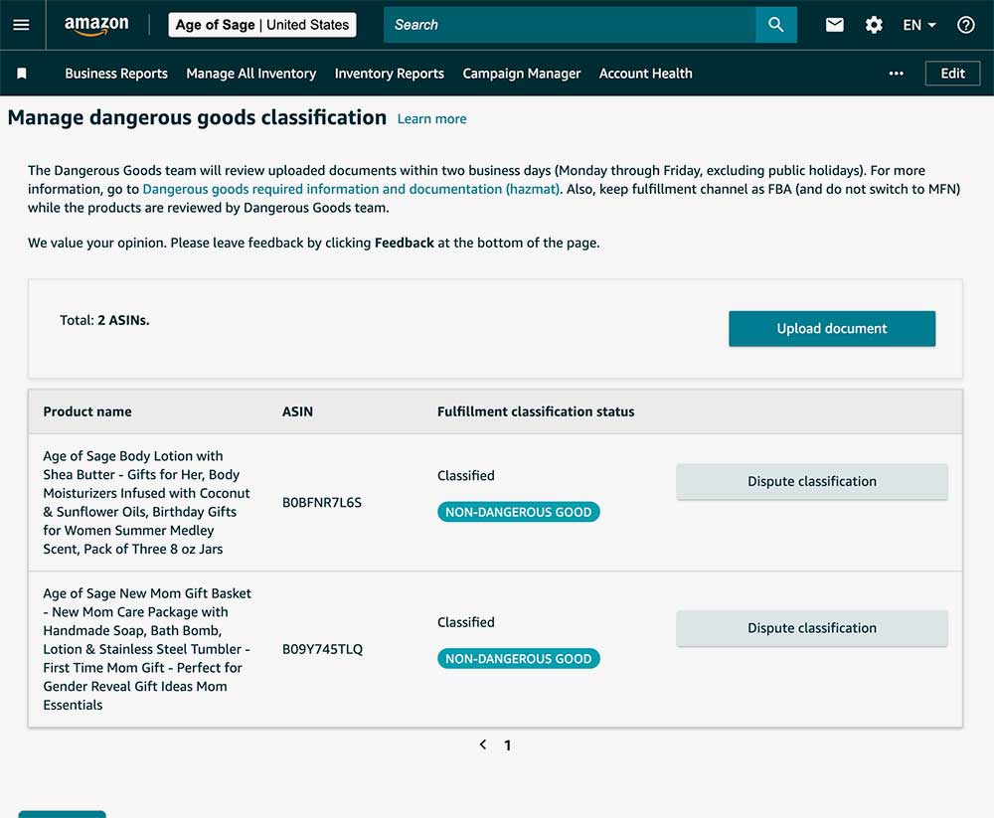Screen dimensions: 994x818
Task: Click Classified status for Gift Basket row
Action: [x=466, y=622]
